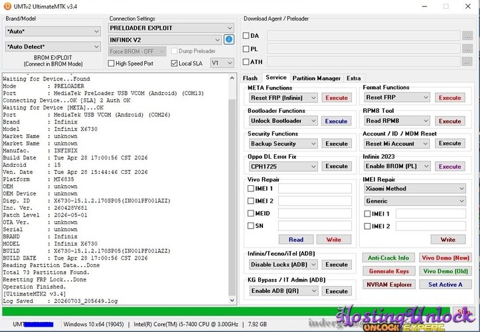
Task: Execute the RPMB Tool action
Action: coord(450,121)
